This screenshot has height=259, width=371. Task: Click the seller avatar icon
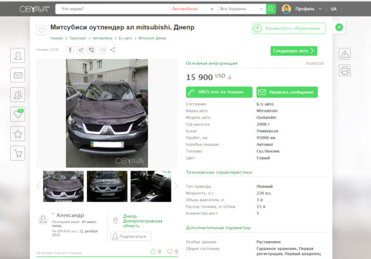pyautogui.click(x=43, y=220)
